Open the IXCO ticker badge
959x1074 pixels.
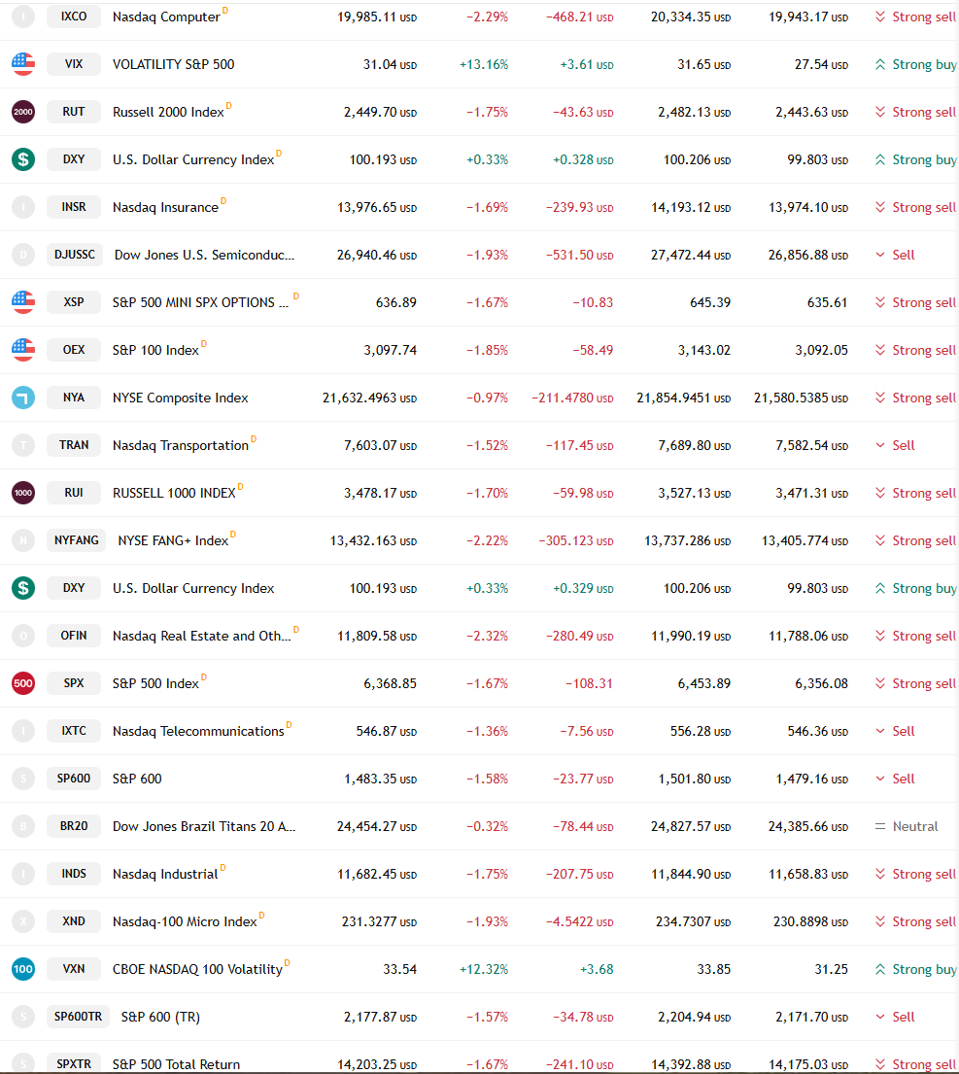tap(74, 17)
